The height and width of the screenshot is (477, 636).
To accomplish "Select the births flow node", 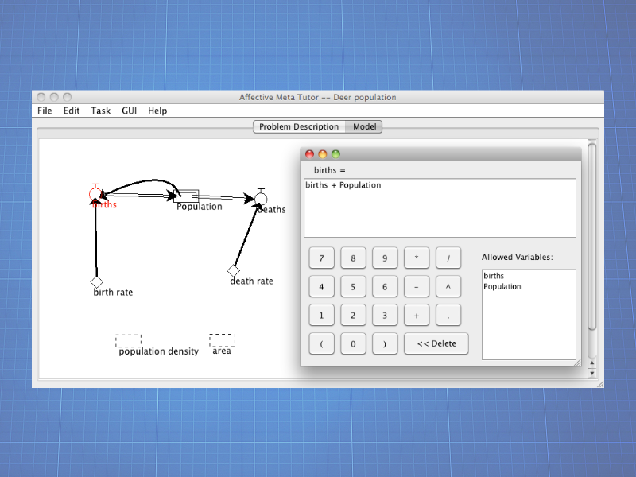I will (x=95, y=193).
